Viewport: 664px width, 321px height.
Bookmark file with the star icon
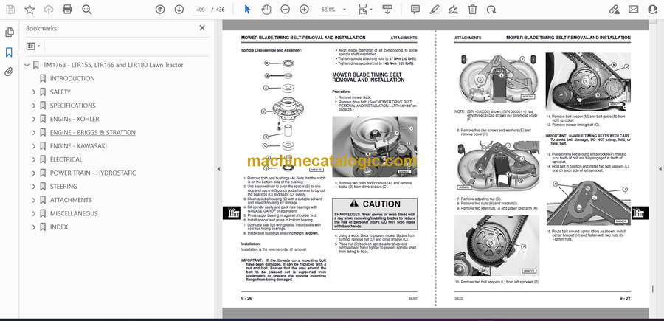pyautogui.click(x=30, y=10)
